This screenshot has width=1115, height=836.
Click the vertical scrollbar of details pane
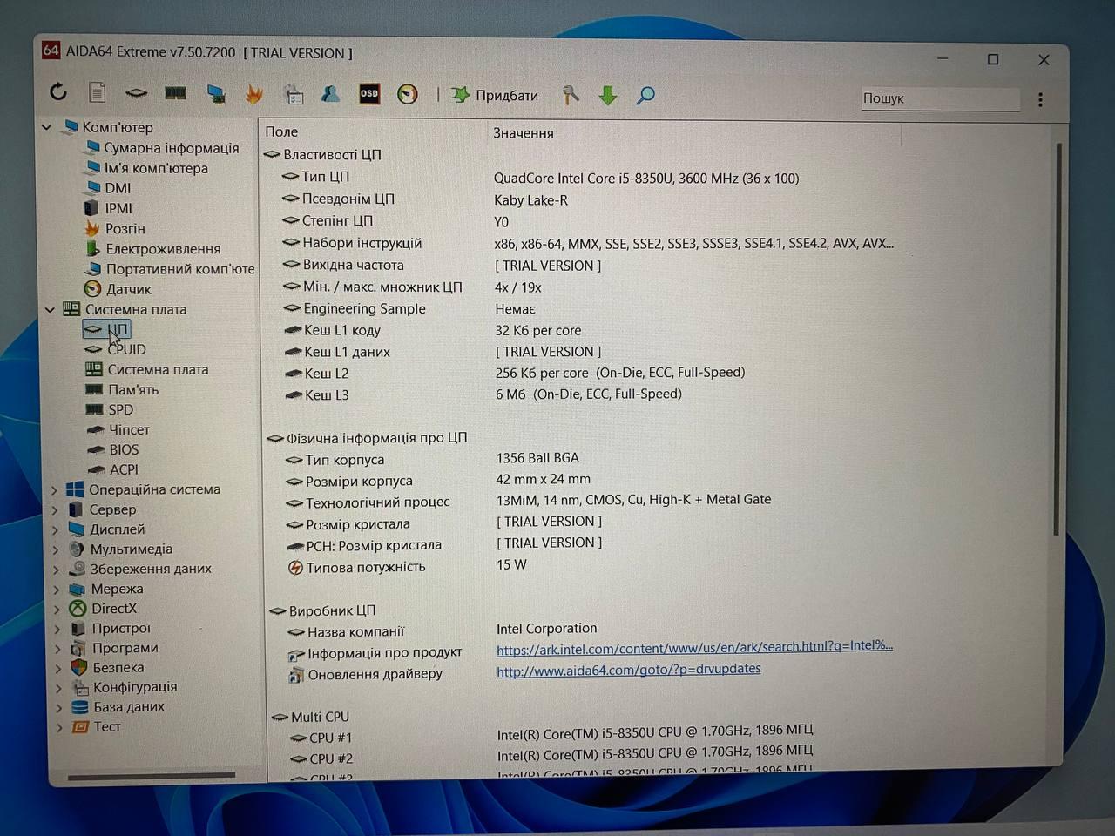pos(1058,340)
